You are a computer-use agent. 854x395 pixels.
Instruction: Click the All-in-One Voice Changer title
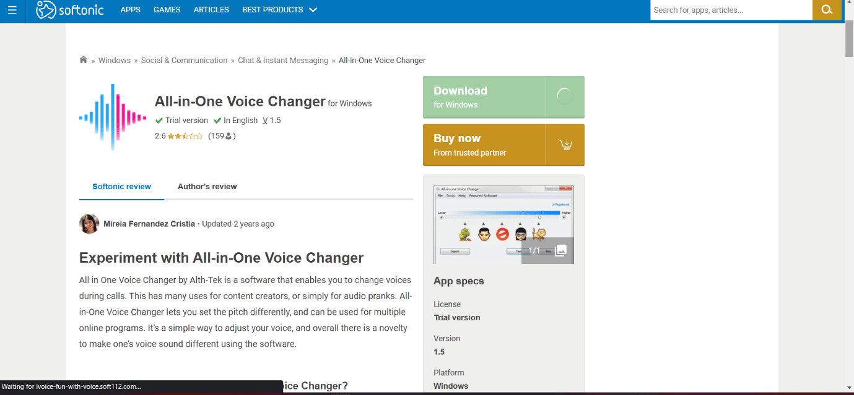point(240,101)
